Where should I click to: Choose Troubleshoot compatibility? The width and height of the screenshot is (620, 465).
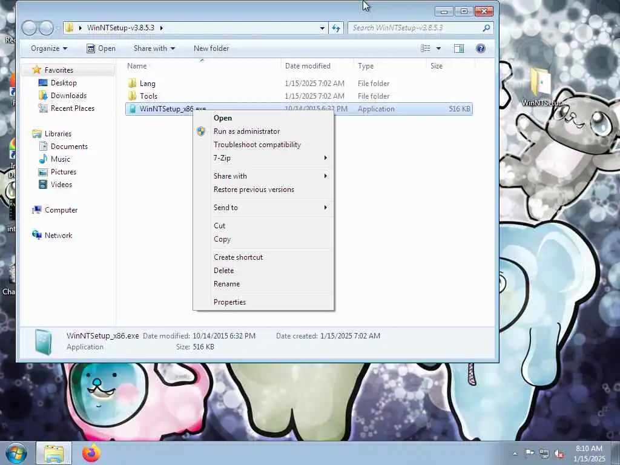pyautogui.click(x=264, y=145)
